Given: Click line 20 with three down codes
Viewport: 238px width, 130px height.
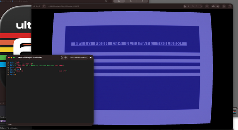Looking at the screenshot, I should coord(20,64).
